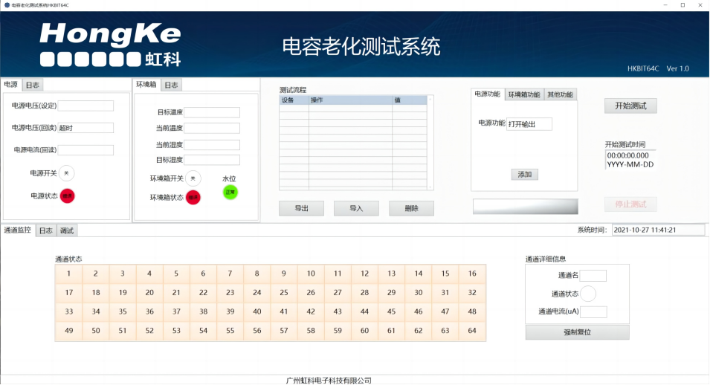
Task: Switch to the 电源 tab
Action: point(11,85)
